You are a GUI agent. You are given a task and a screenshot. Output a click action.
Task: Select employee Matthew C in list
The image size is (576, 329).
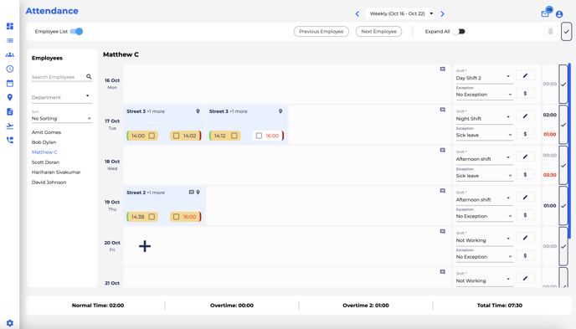[44, 152]
